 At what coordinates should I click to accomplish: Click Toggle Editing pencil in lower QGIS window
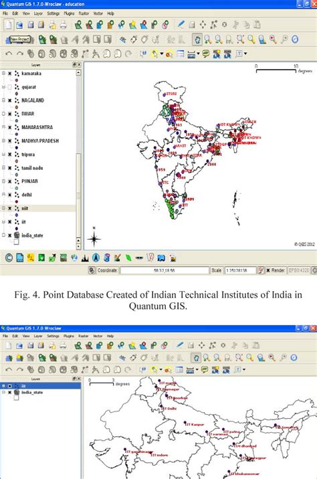coord(180,345)
